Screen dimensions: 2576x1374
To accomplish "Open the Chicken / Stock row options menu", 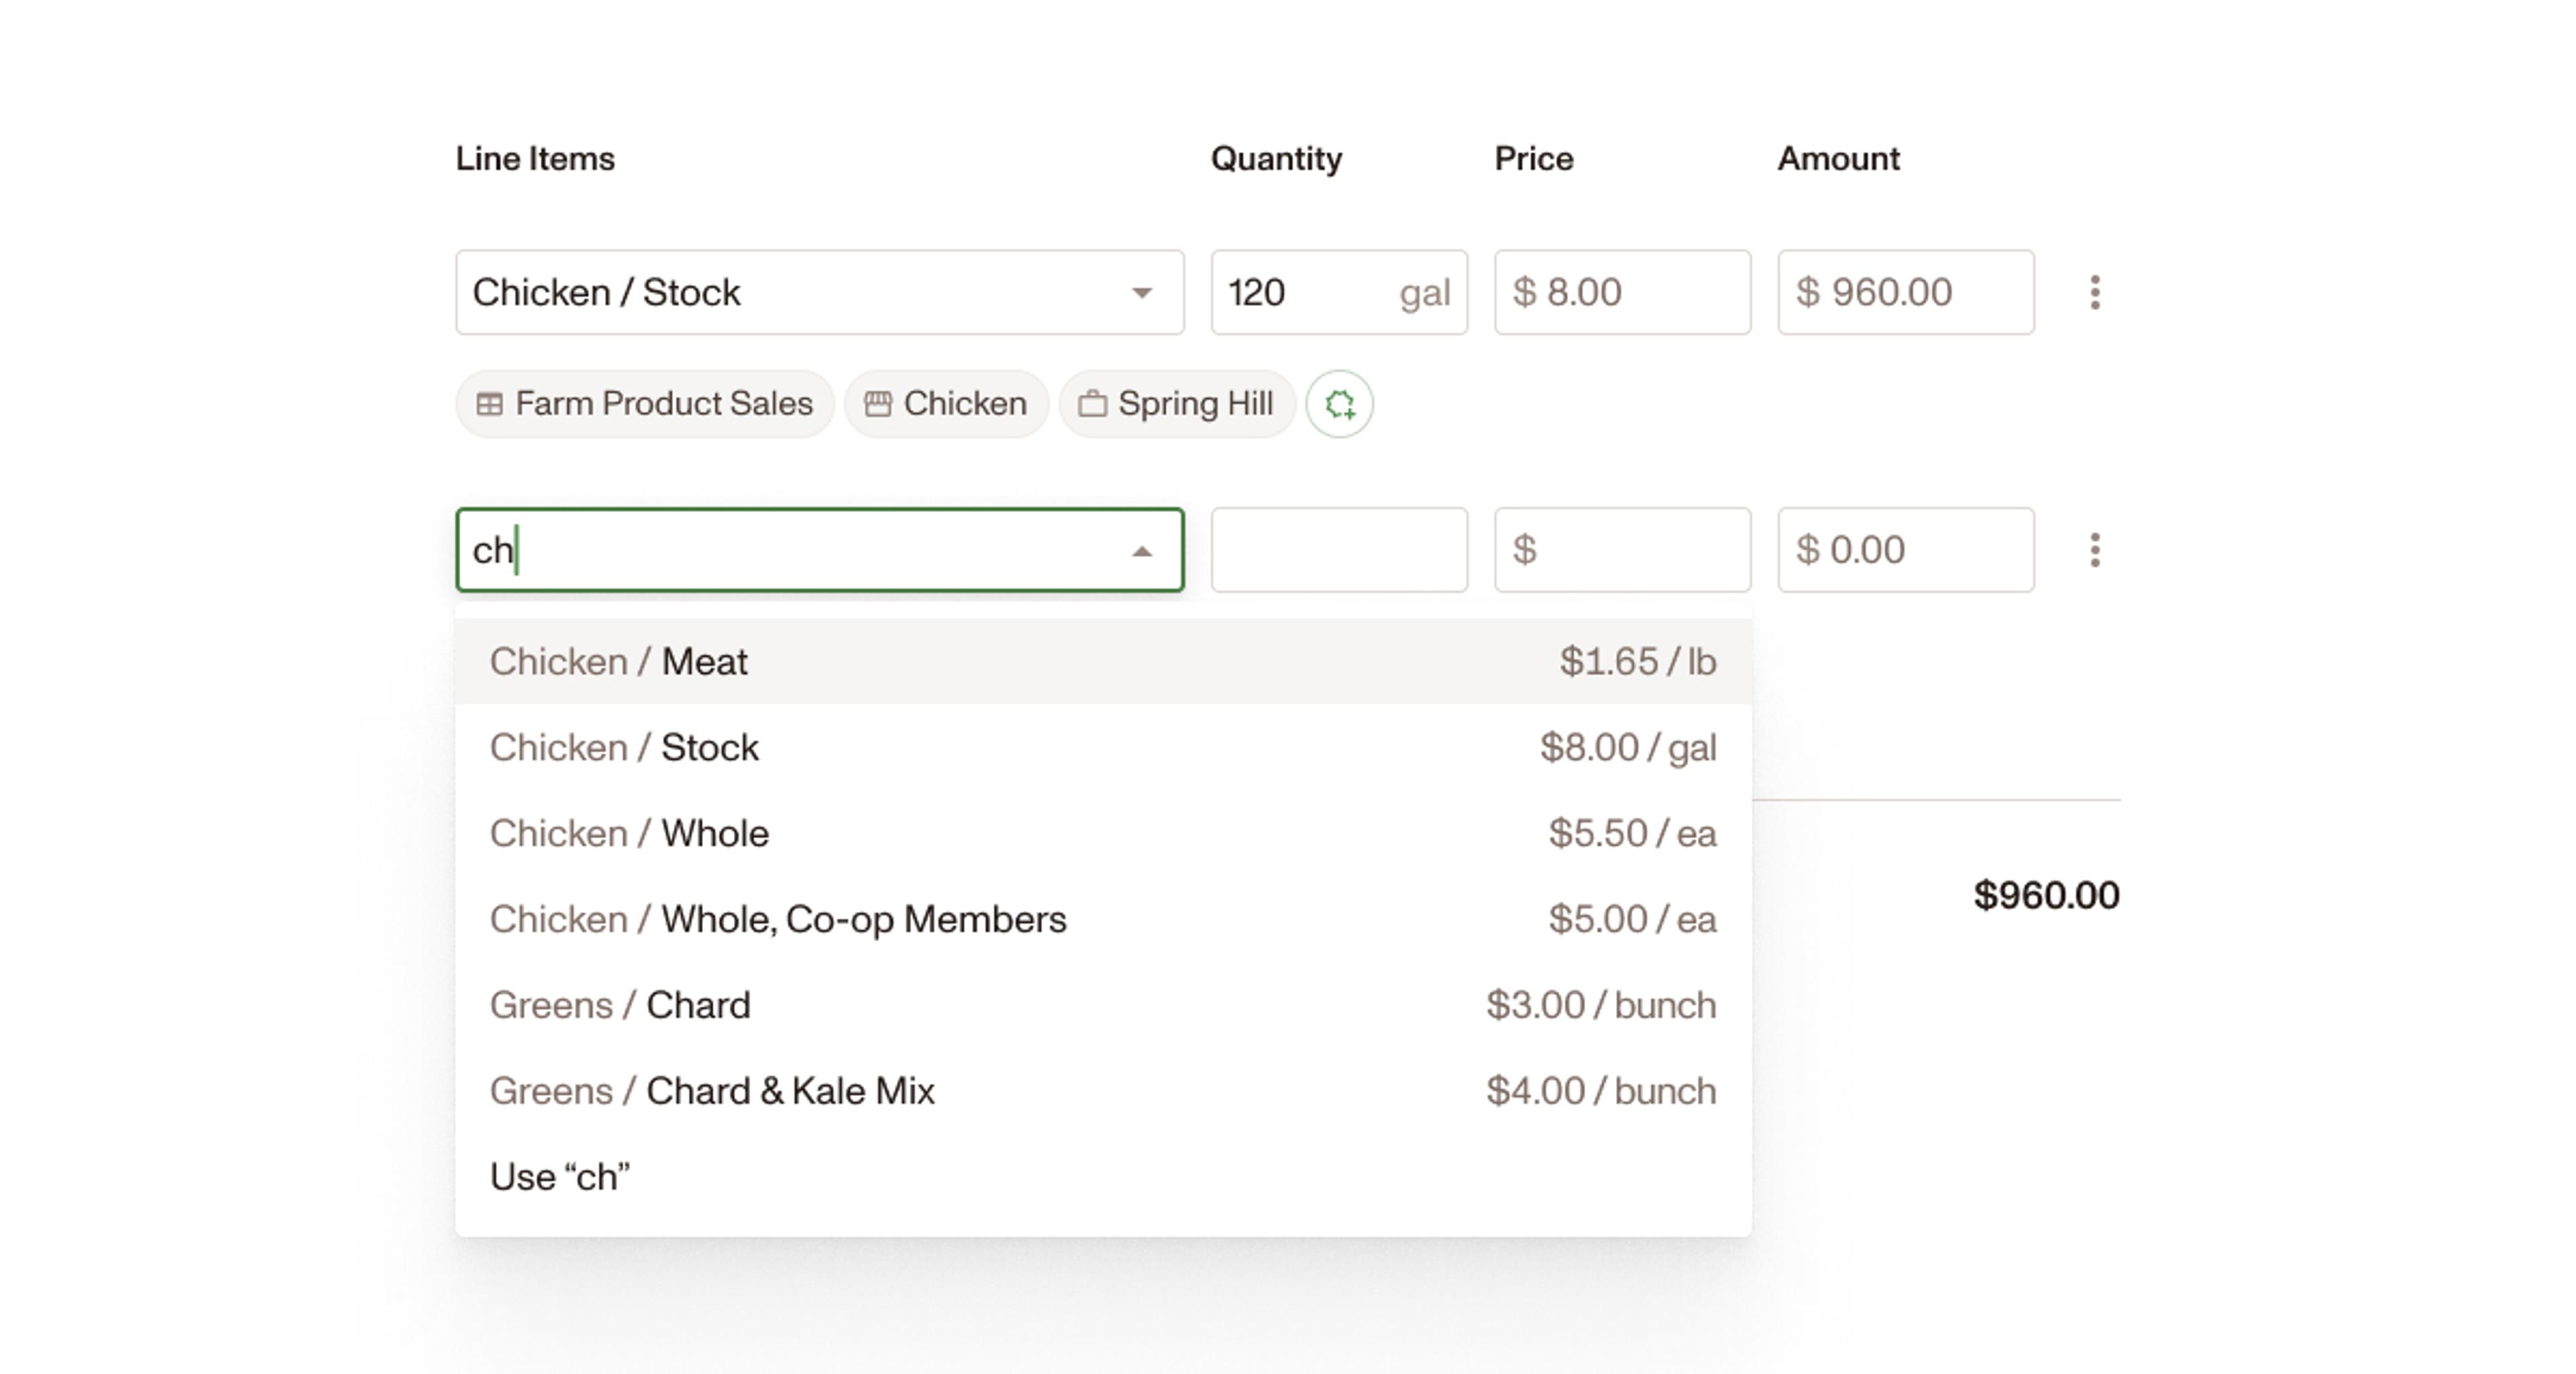I will click(x=2094, y=292).
